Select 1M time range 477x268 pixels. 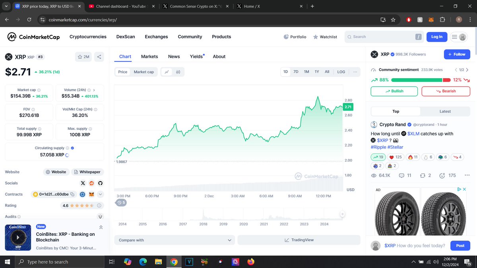tap(306, 72)
